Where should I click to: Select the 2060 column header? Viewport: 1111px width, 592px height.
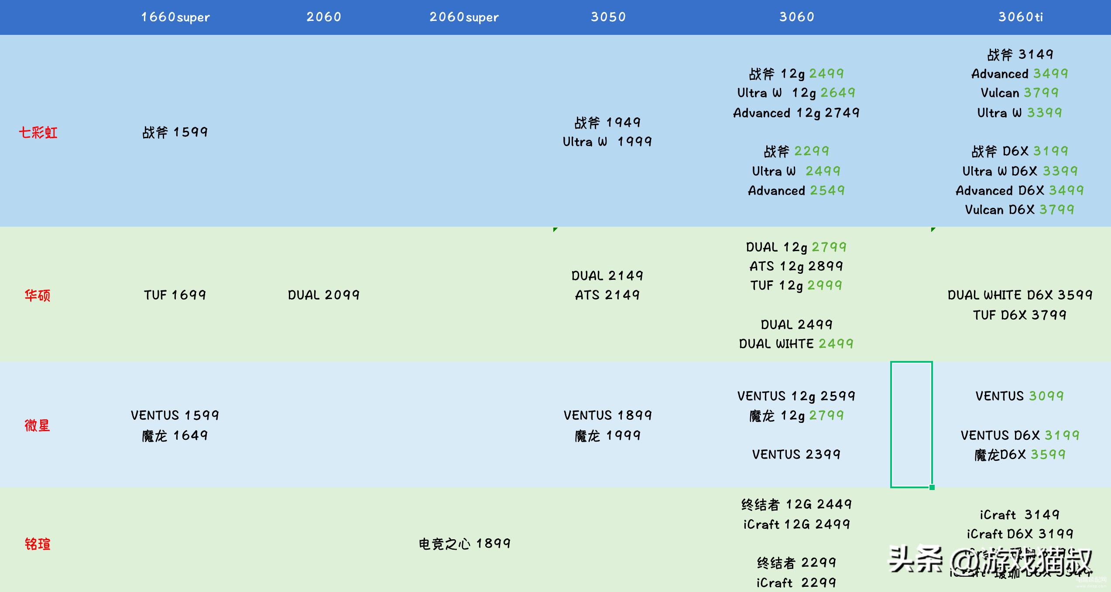pyautogui.click(x=324, y=17)
